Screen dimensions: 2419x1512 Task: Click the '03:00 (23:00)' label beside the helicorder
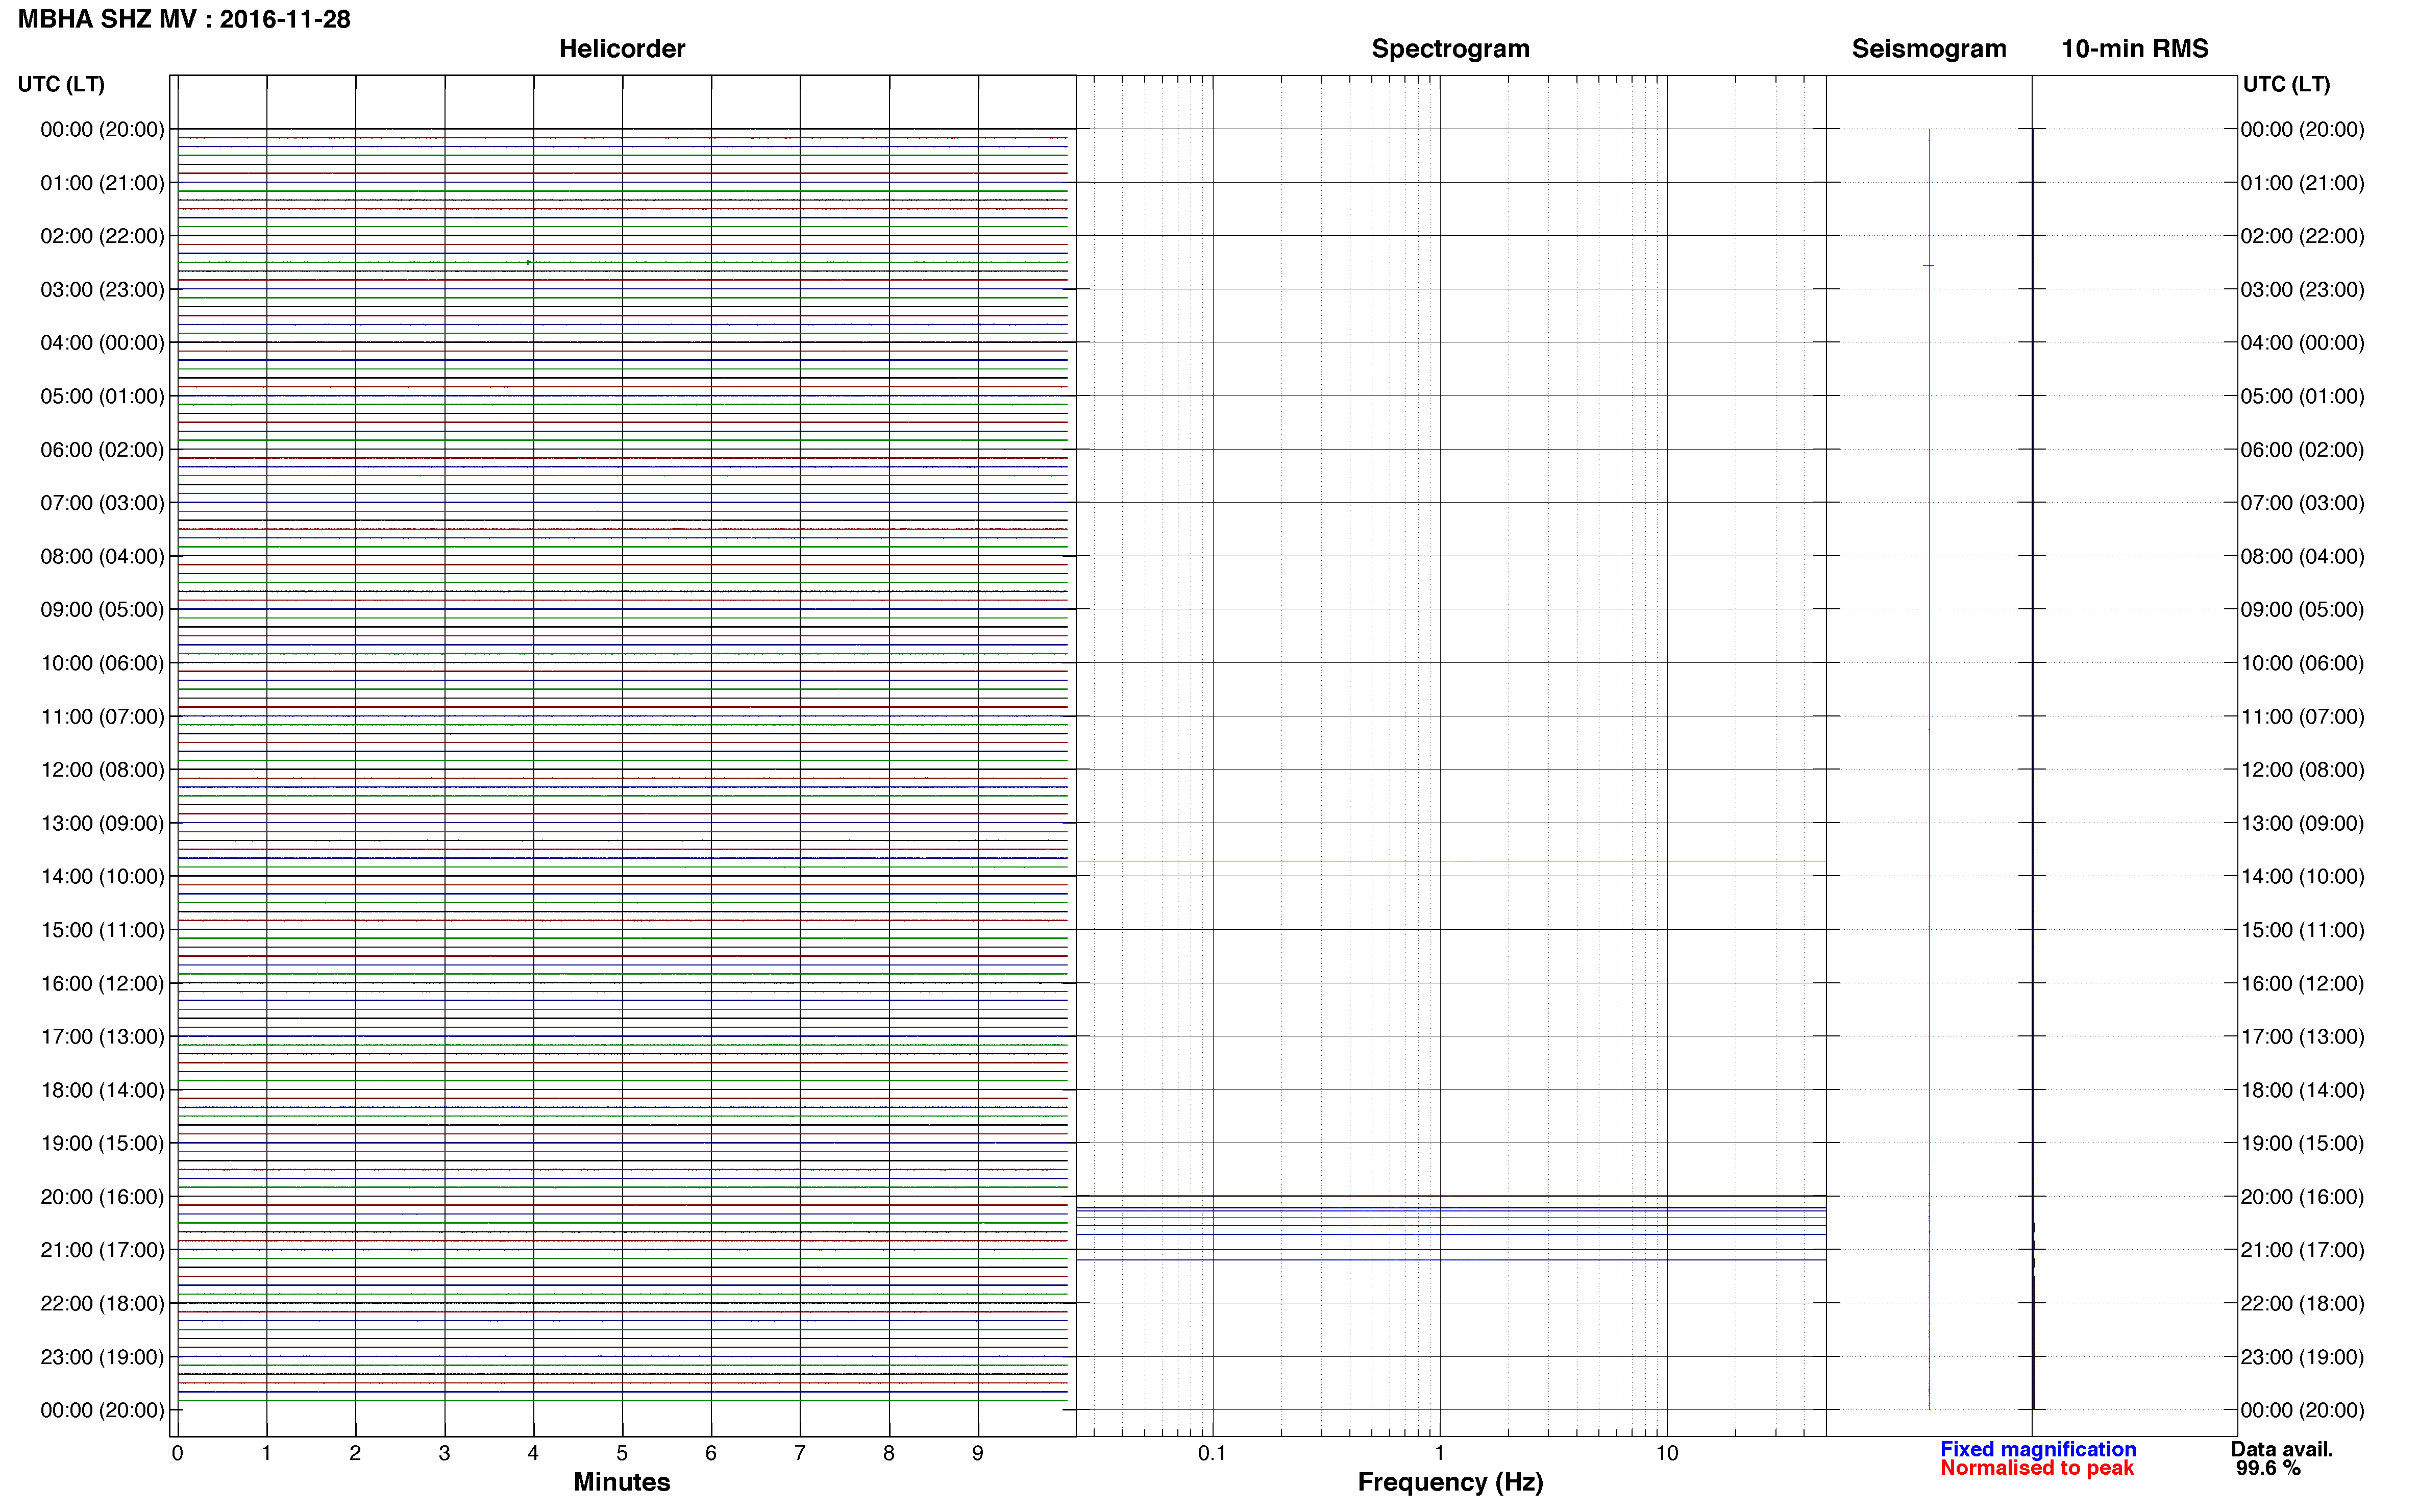coord(102,290)
